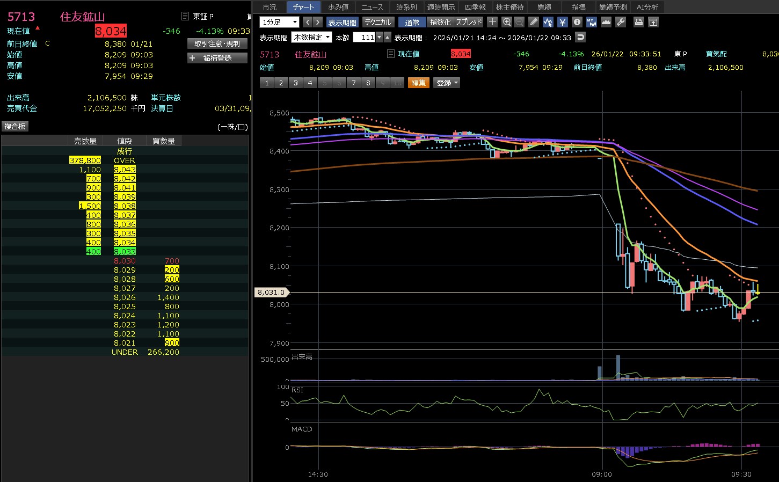Toggle the 指数化 chart mode

[x=440, y=22]
